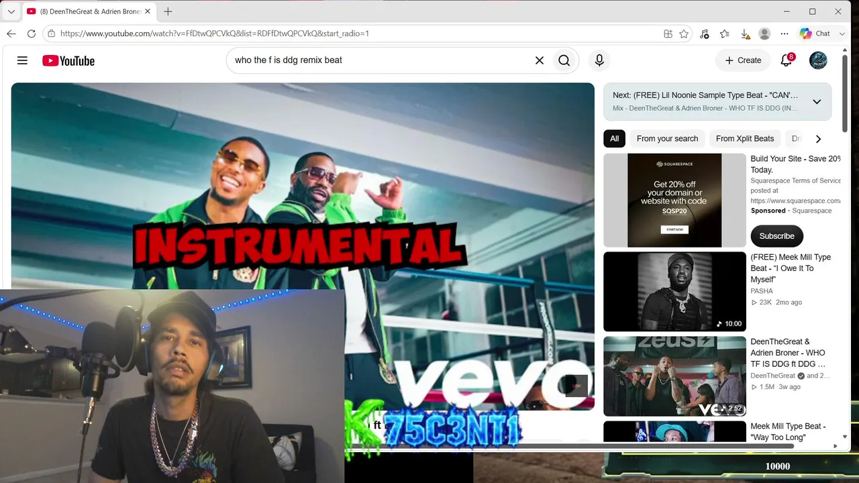Image resolution: width=859 pixels, height=483 pixels.
Task: Open browser Settings and more menu
Action: tap(785, 34)
